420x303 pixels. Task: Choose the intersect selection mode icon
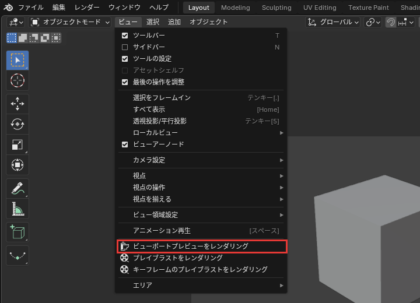pos(56,38)
